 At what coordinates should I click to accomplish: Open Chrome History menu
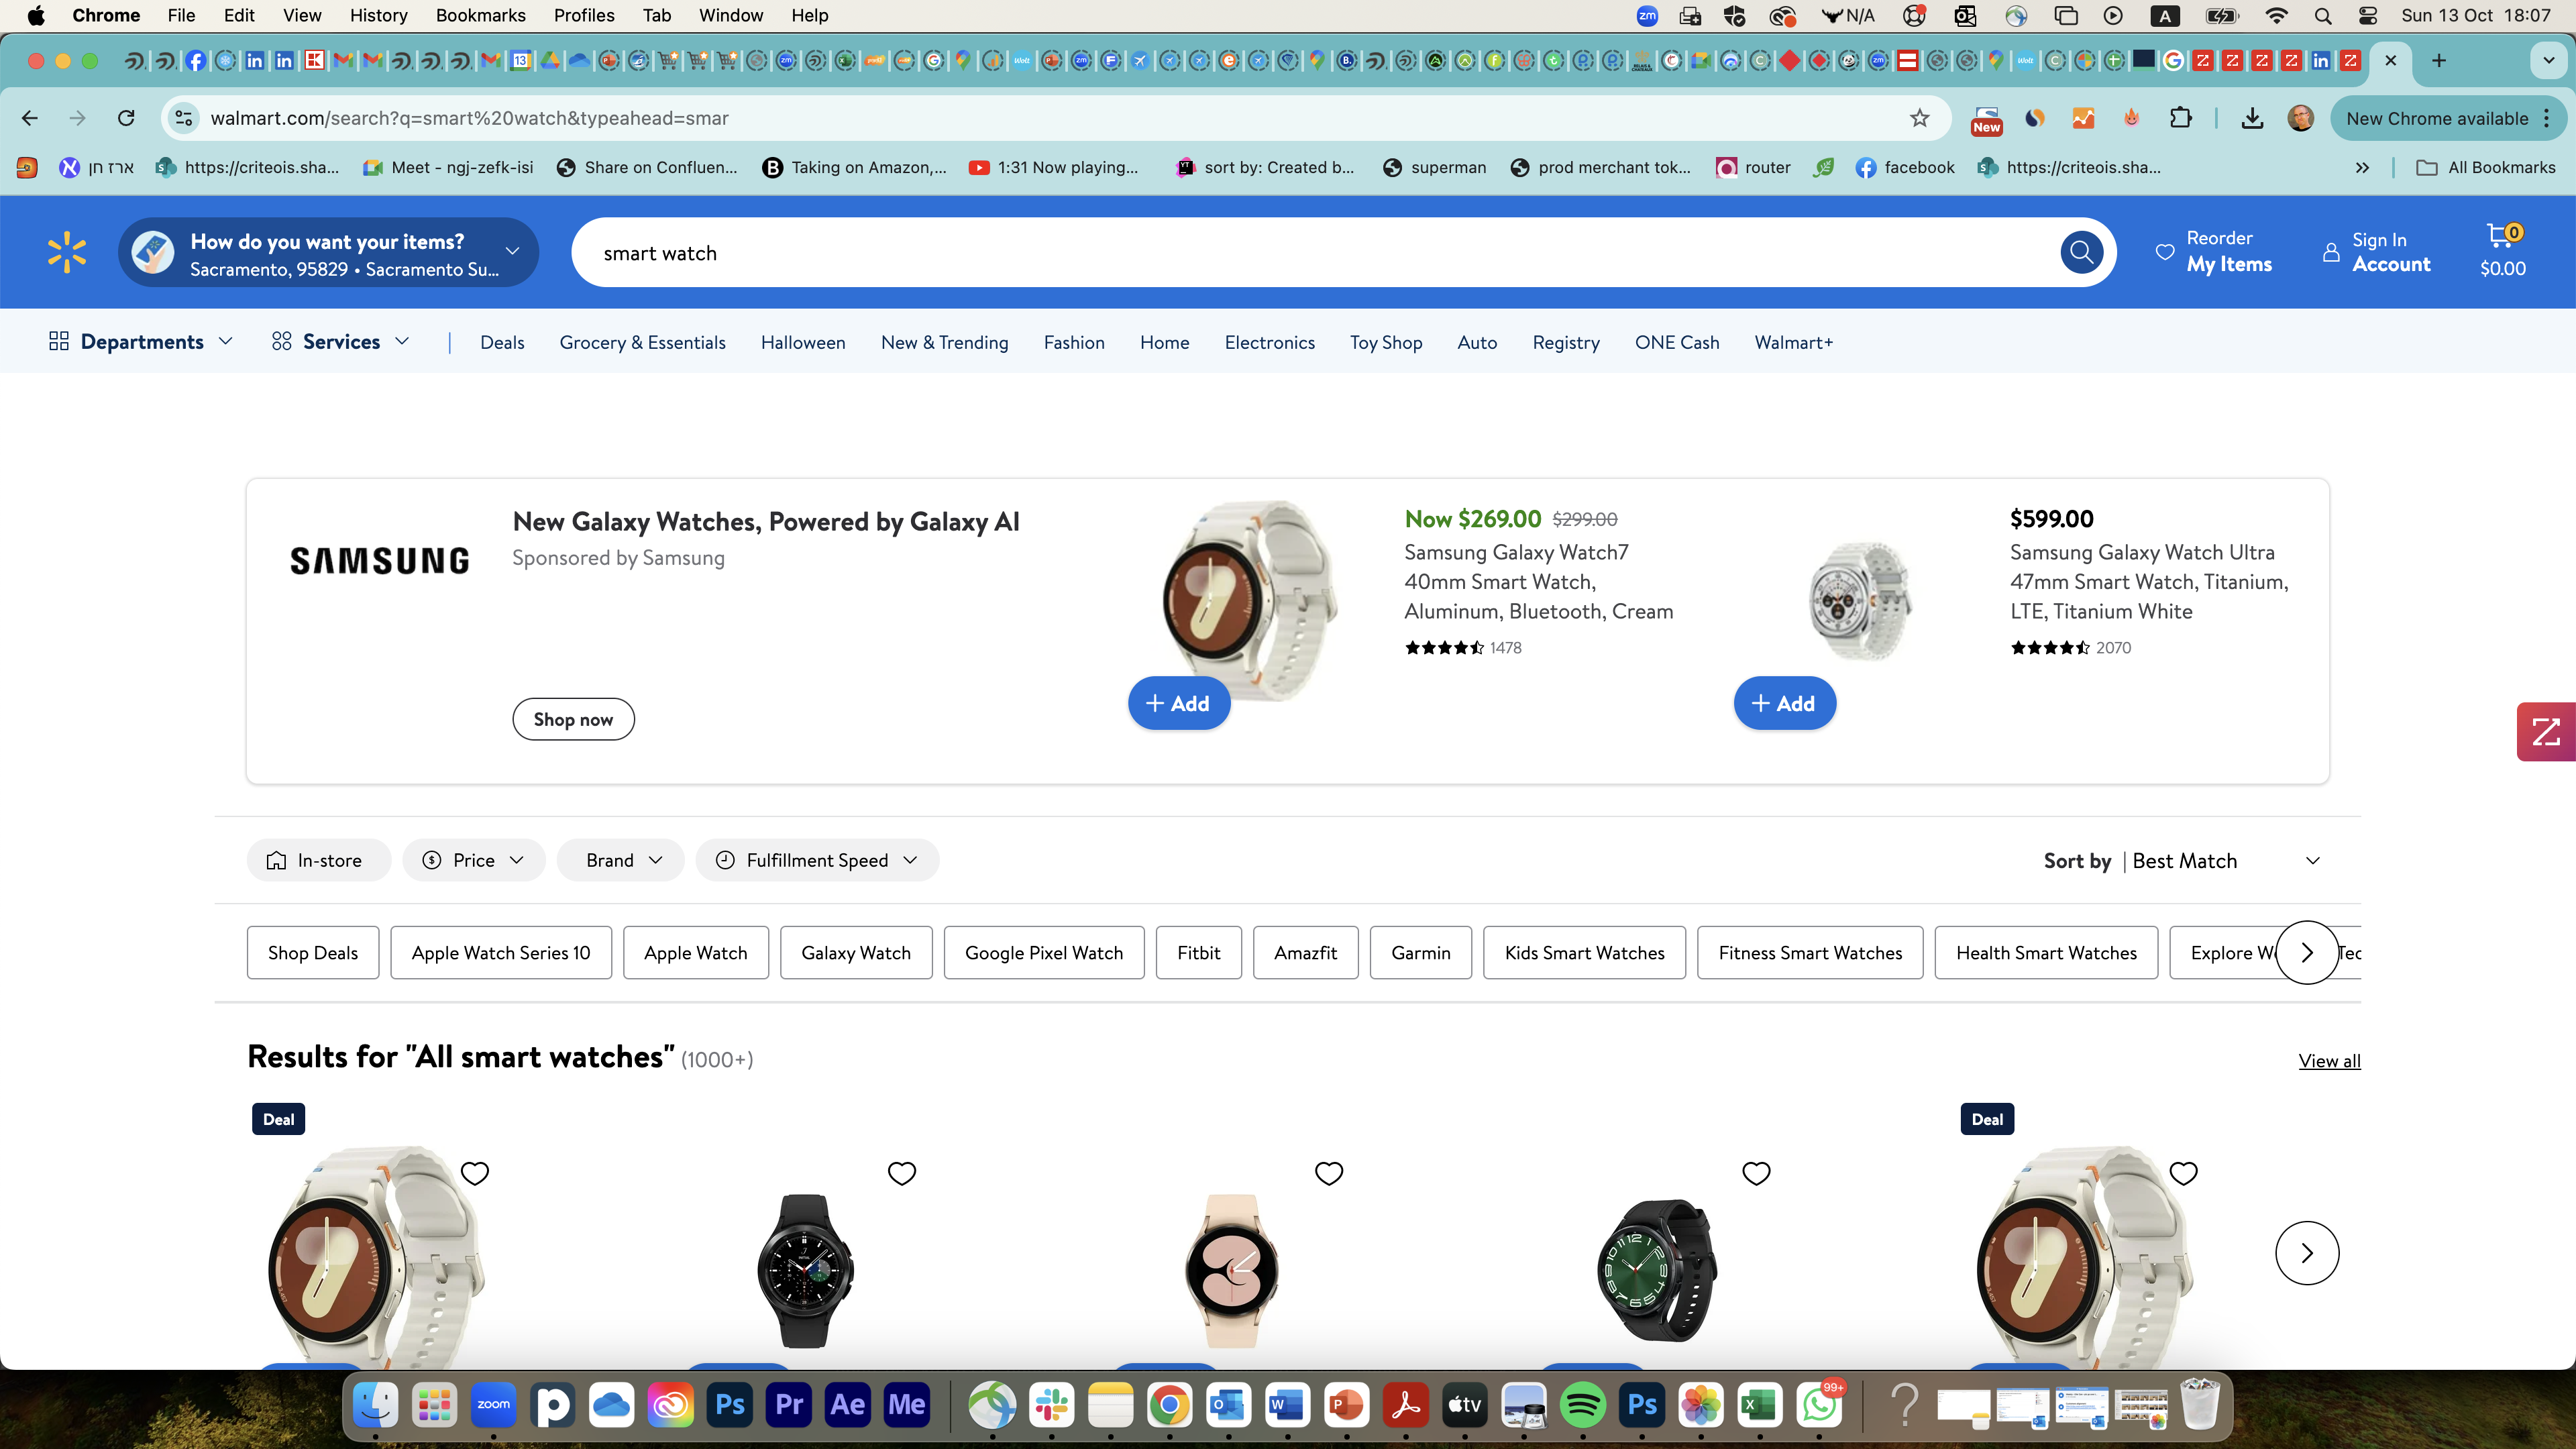click(378, 15)
